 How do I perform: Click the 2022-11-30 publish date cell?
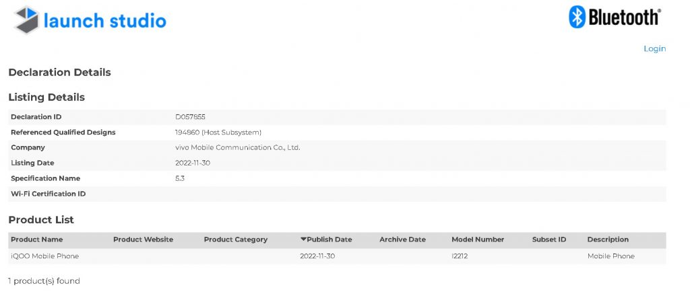pos(317,256)
